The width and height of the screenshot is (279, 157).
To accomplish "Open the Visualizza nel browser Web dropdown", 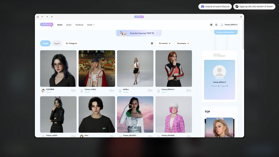I will 226,32.
